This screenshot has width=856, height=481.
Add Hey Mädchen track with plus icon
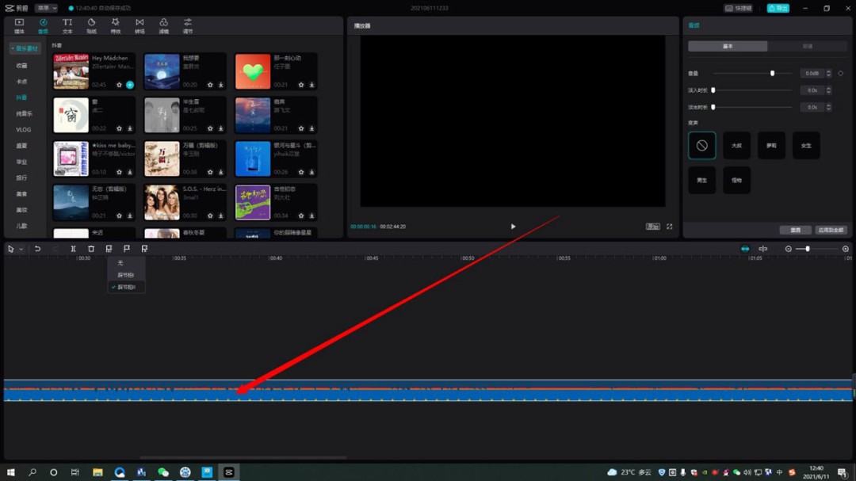click(x=130, y=85)
